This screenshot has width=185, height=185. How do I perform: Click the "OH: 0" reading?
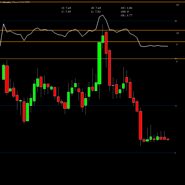tap(125, 11)
